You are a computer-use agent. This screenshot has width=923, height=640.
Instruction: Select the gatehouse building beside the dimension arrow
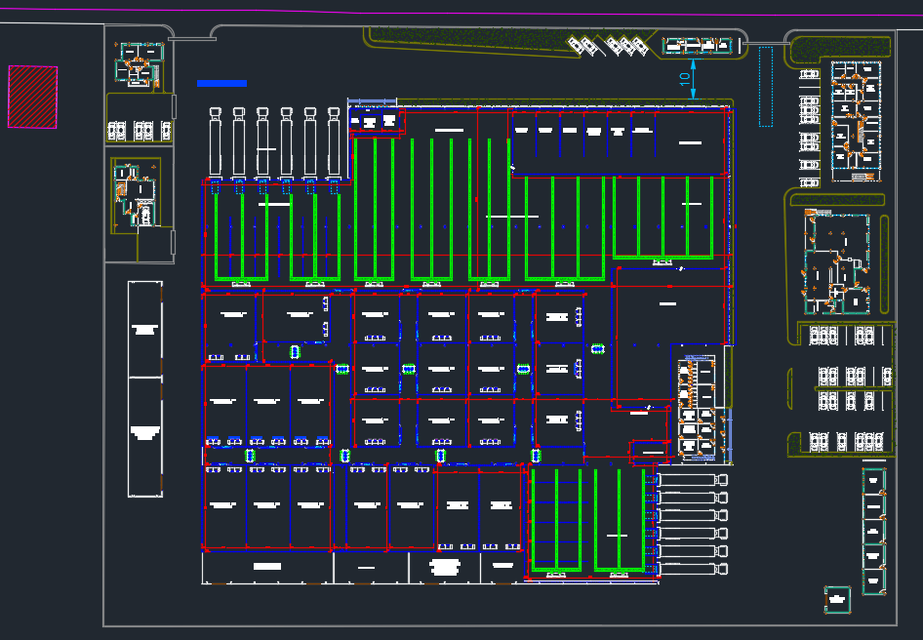pos(697,46)
